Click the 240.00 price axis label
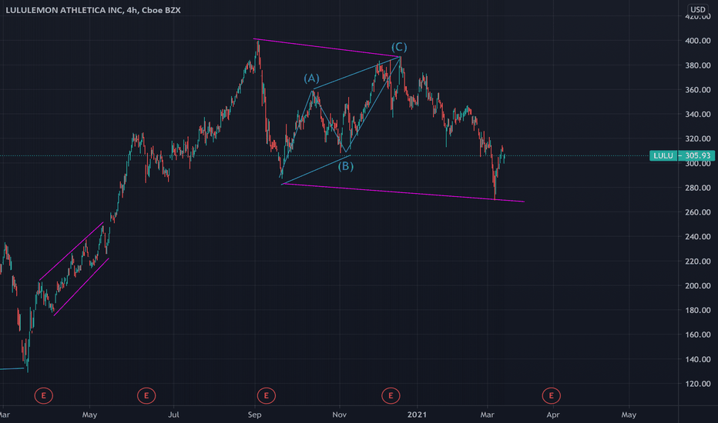The image size is (718, 423). click(x=698, y=236)
